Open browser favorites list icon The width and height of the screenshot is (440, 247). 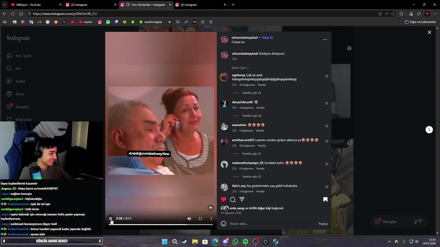point(419,14)
